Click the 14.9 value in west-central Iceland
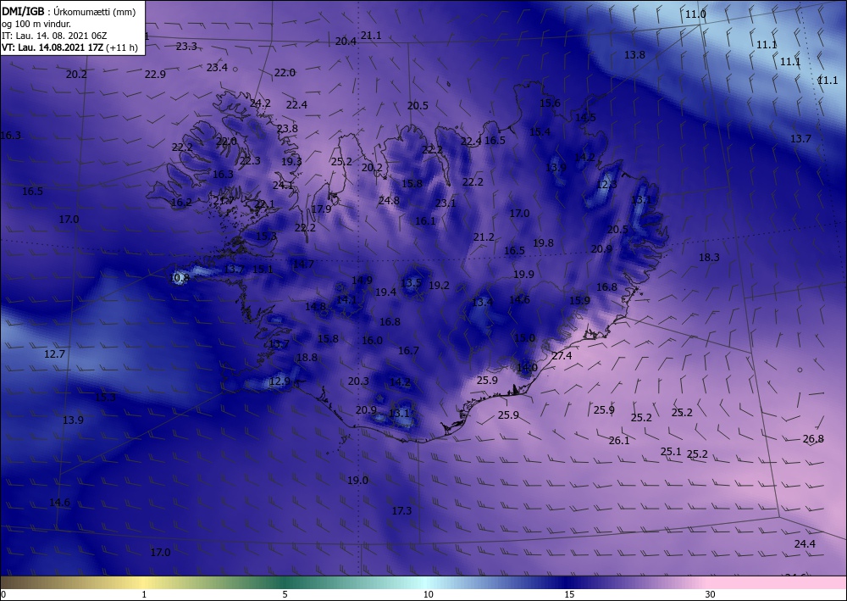Viewport: 847px width, 601px height. pyautogui.click(x=362, y=280)
